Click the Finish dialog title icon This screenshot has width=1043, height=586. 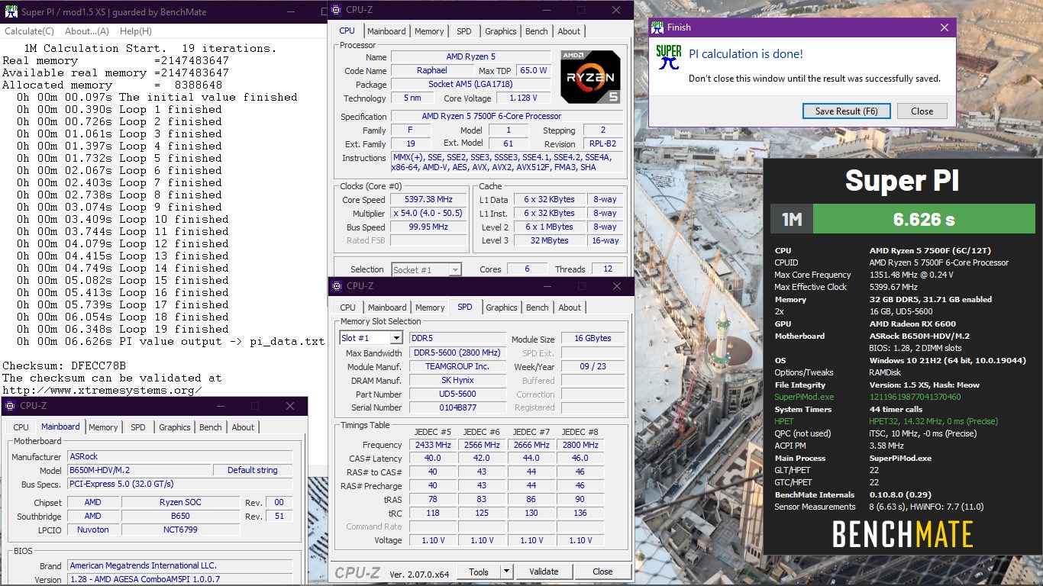pos(657,27)
